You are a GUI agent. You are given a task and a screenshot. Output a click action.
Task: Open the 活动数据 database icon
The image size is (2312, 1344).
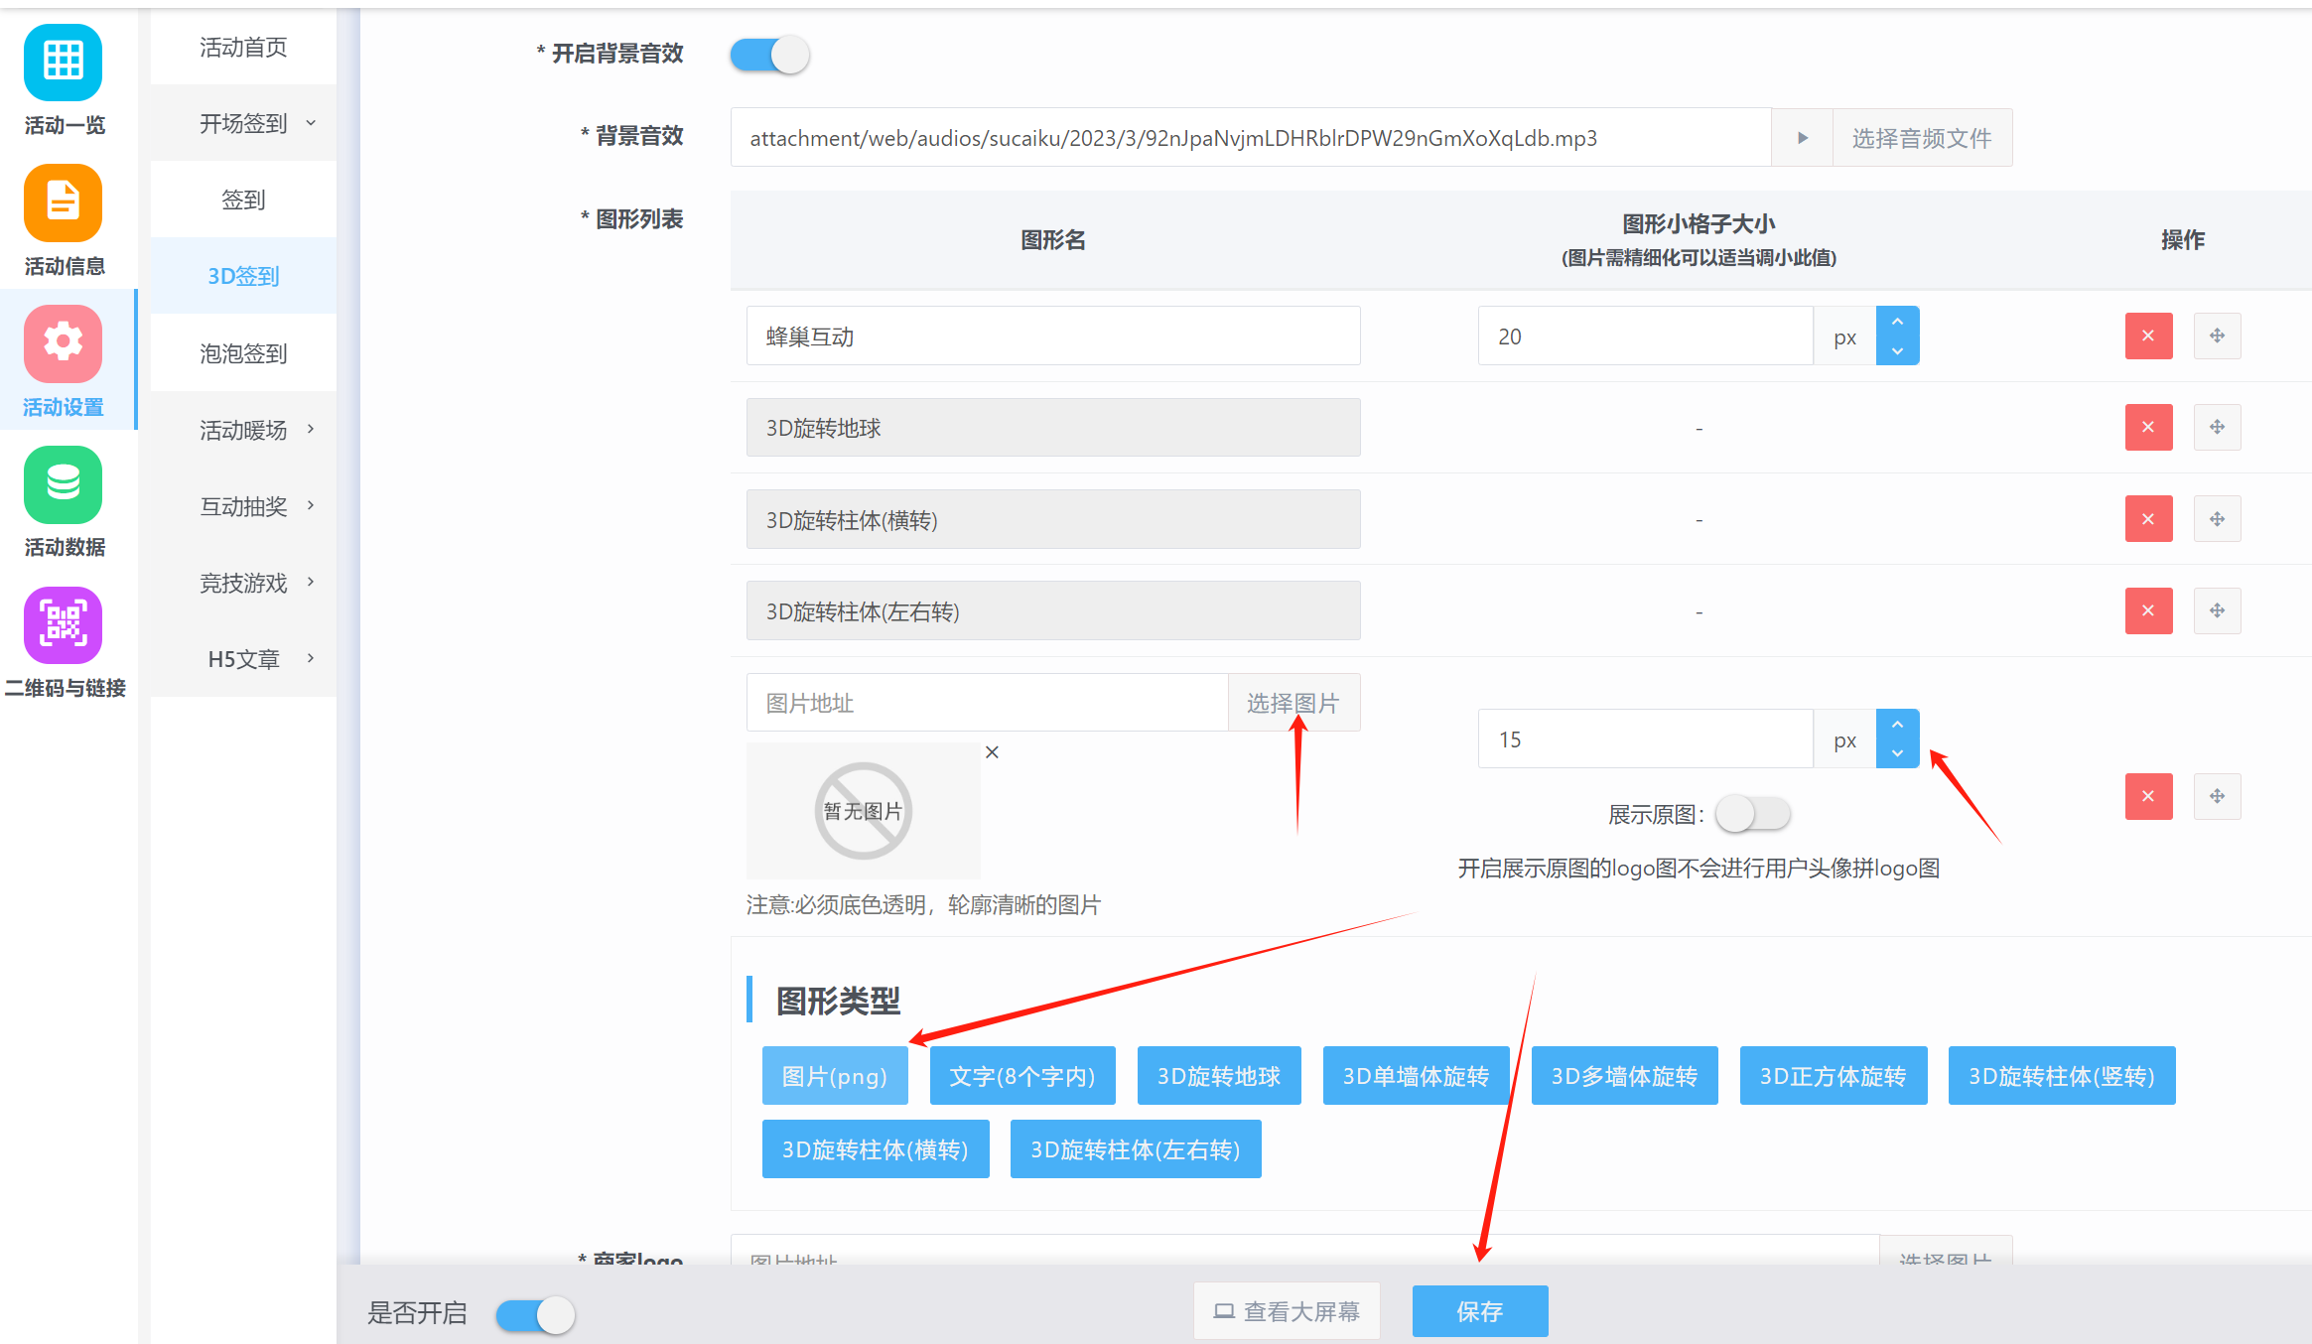64,484
